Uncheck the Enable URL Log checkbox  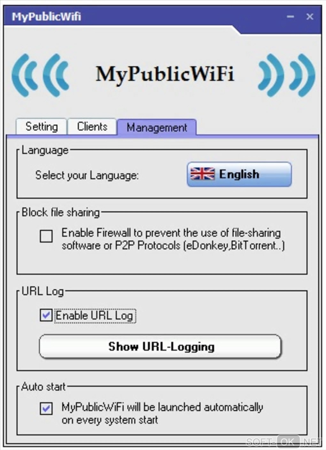pos(46,315)
